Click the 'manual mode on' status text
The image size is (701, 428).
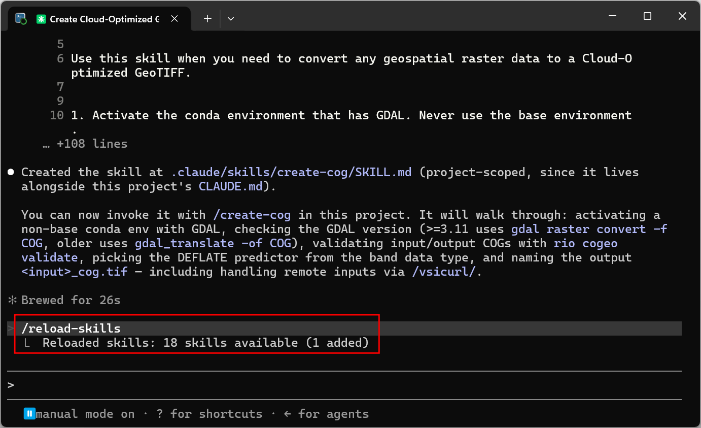85,414
